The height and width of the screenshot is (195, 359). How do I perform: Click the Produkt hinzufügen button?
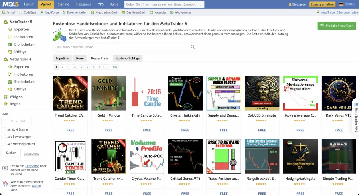point(337,26)
